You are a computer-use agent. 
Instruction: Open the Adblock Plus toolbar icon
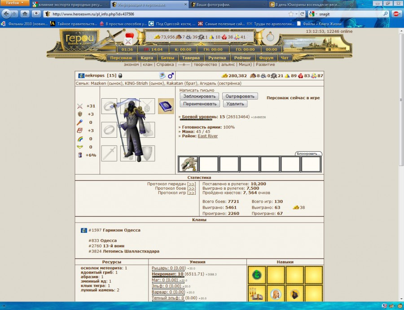[x=396, y=14]
